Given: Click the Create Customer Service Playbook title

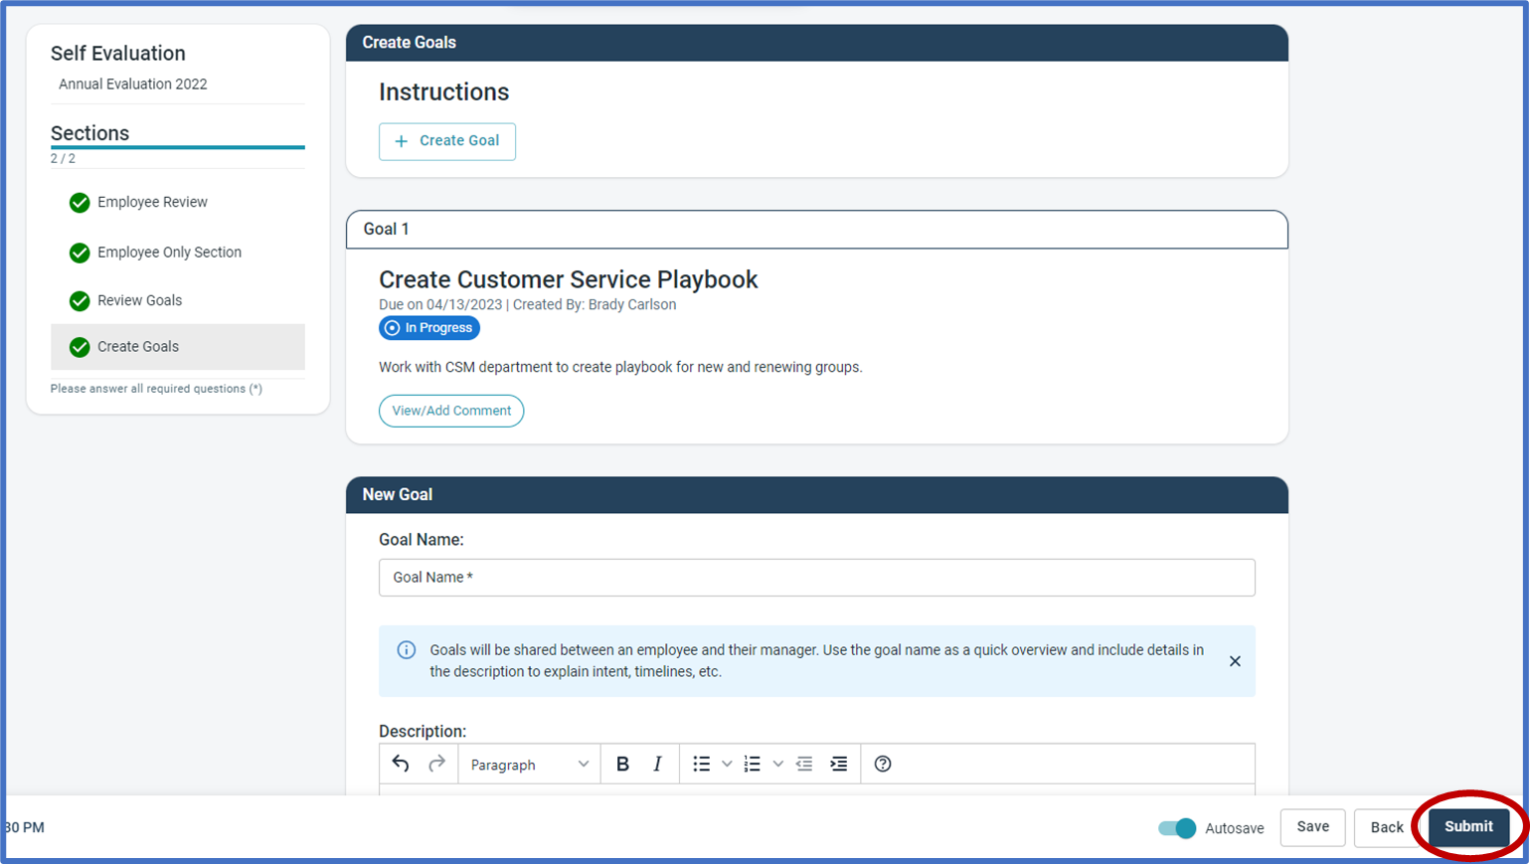Looking at the screenshot, I should click(x=569, y=279).
